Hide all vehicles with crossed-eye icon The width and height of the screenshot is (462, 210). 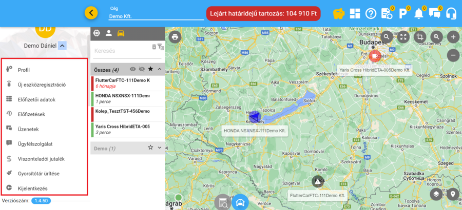pyautogui.click(x=141, y=69)
